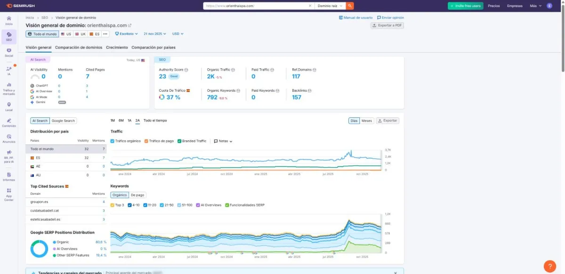Clear the domain search field
The width and height of the screenshot is (565, 274).
point(310,6)
